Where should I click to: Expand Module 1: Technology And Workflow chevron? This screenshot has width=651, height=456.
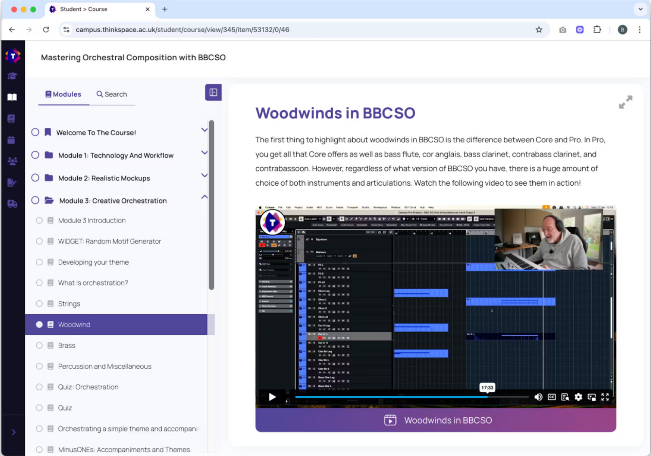pos(204,153)
